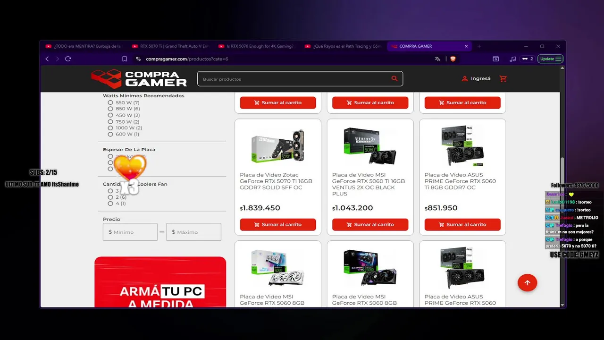Open ASUS PRIME RTX 5060 Ti image
The image size is (604, 340).
pyautogui.click(x=462, y=146)
